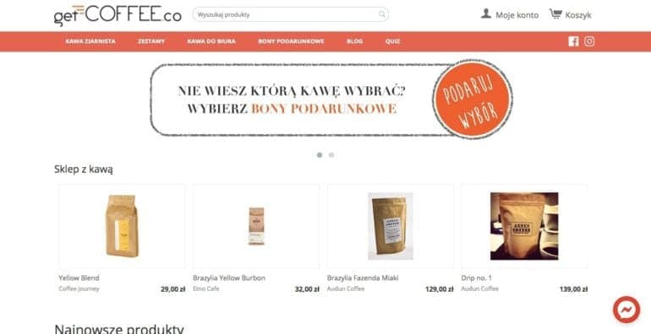The width and height of the screenshot is (651, 334).
Task: Open the Zestawy menu item
Action: click(x=151, y=41)
